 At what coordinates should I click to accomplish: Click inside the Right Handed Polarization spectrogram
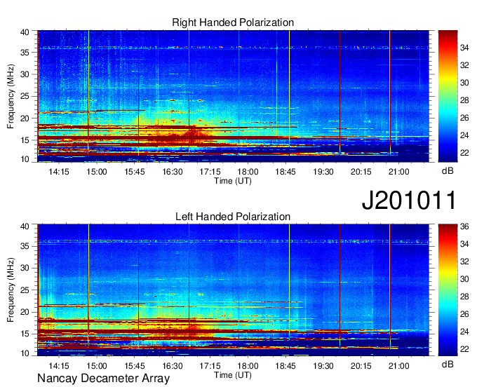(x=234, y=96)
